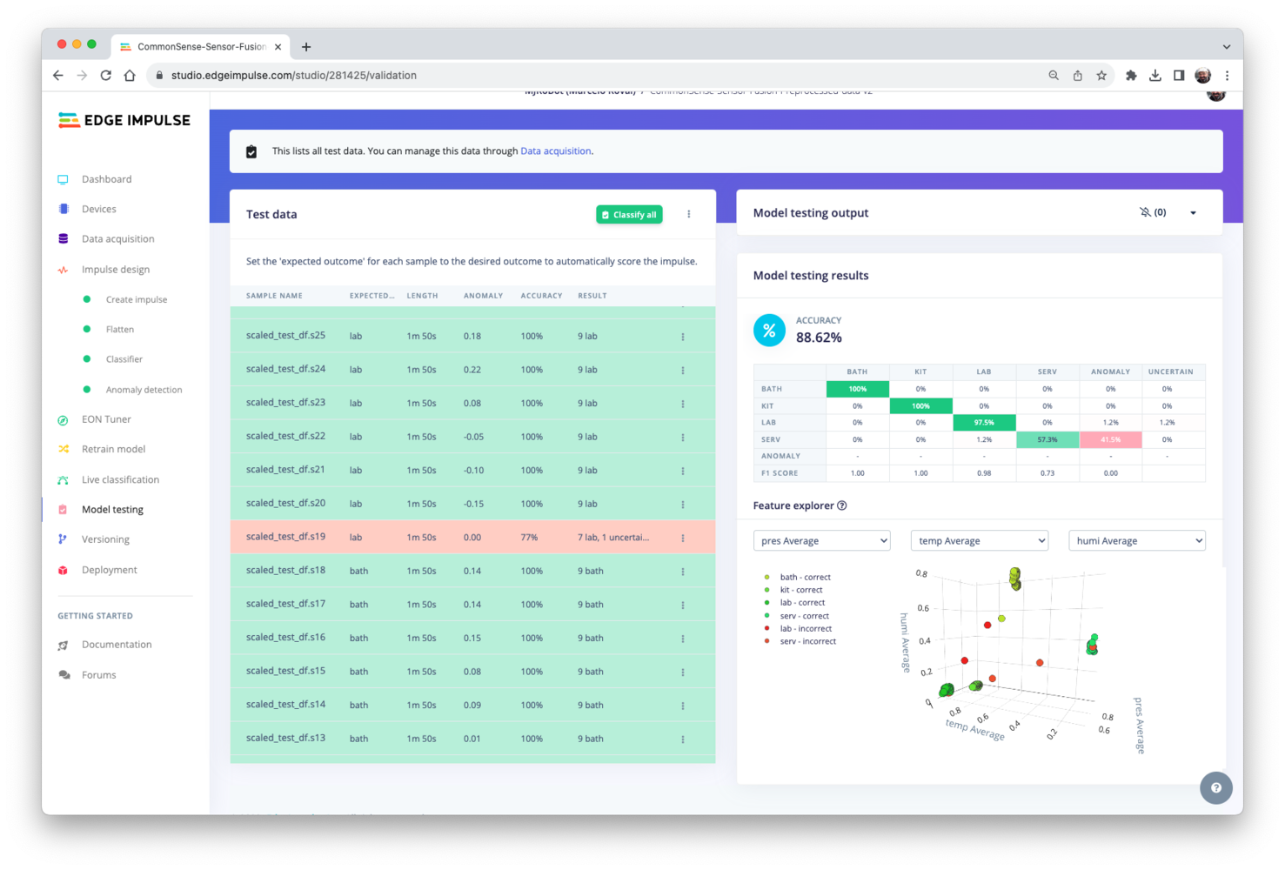Open the pres Average axis dropdown
This screenshot has width=1285, height=870.
point(821,541)
